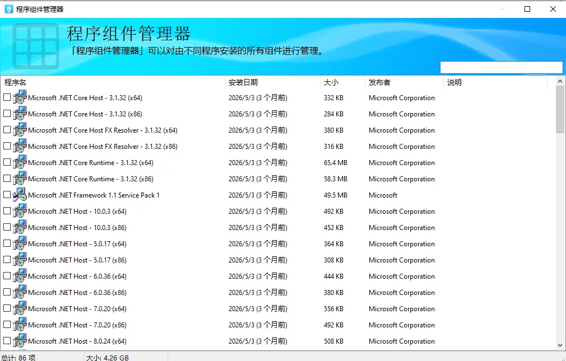Select the 49.5 MB size cell
The height and width of the screenshot is (361, 566).
pos(335,195)
